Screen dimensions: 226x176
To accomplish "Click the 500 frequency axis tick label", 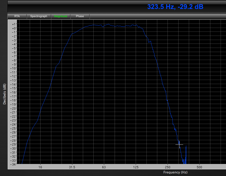I will pyautogui.click(x=199, y=167).
